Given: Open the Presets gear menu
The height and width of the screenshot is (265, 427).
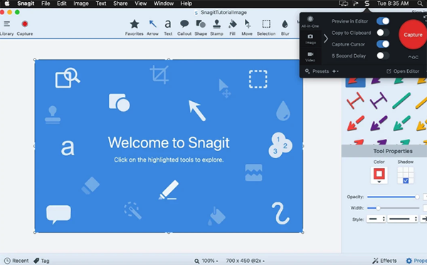Looking at the screenshot, I should coord(317,71).
